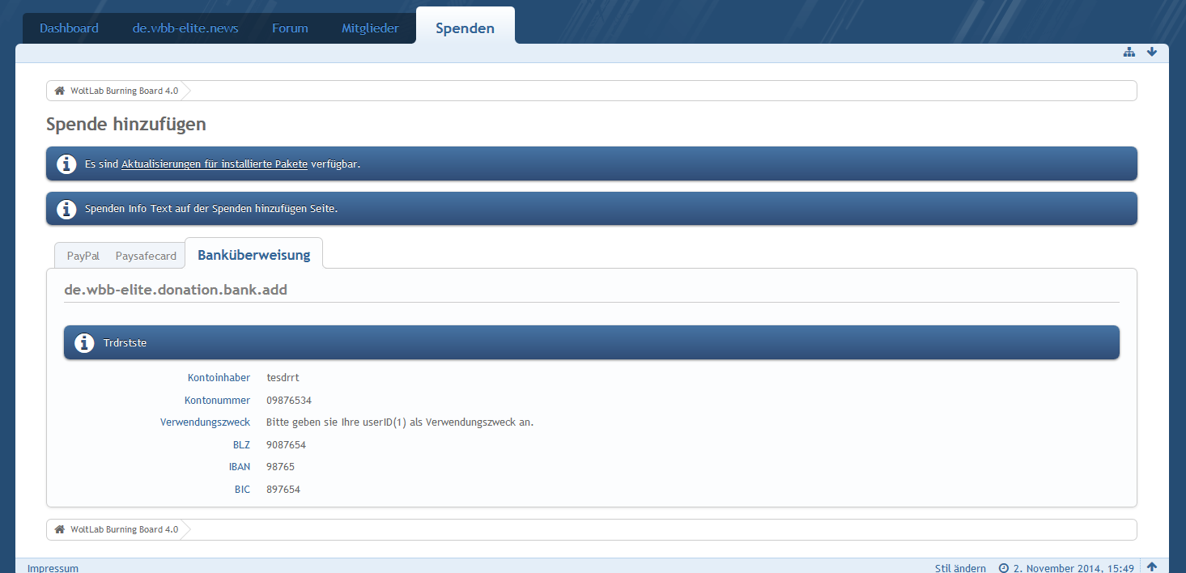1186x573 pixels.
Task: Click WoltLab Burning Board 4.0 in top breadcrumb
Action: pos(124,91)
